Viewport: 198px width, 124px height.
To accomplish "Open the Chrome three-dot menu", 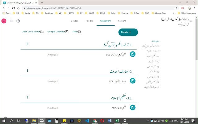I will tap(195, 8).
